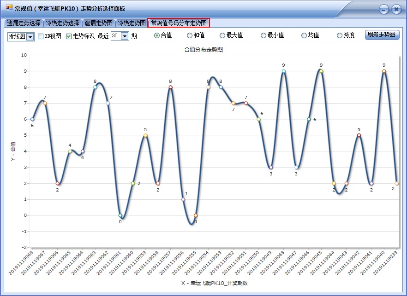Close the 走势分析选择面板 window
Image resolution: width=407 pixels, height=296 pixels.
coord(396,9)
